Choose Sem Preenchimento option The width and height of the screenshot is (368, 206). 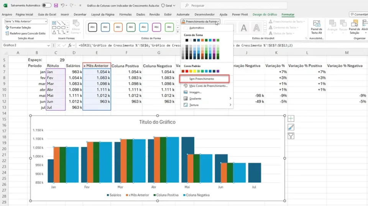pyautogui.click(x=204, y=79)
